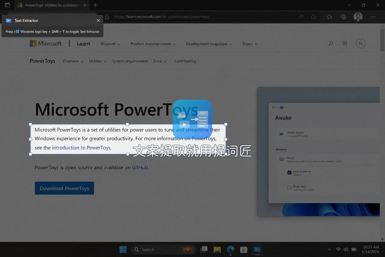Go to the Learn home link
385x257 pixels.
(83, 44)
